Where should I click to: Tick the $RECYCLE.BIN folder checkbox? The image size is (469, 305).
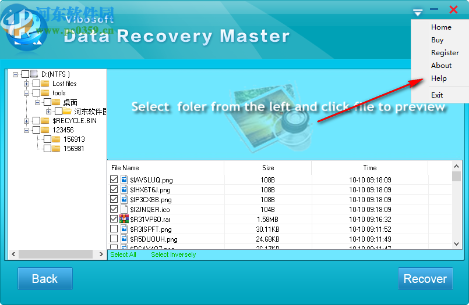point(37,120)
